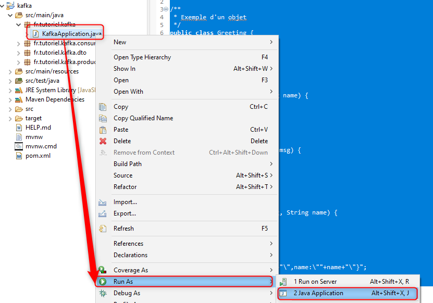Open HELP.md file in explorer
The width and height of the screenshot is (433, 303).
coord(38,128)
